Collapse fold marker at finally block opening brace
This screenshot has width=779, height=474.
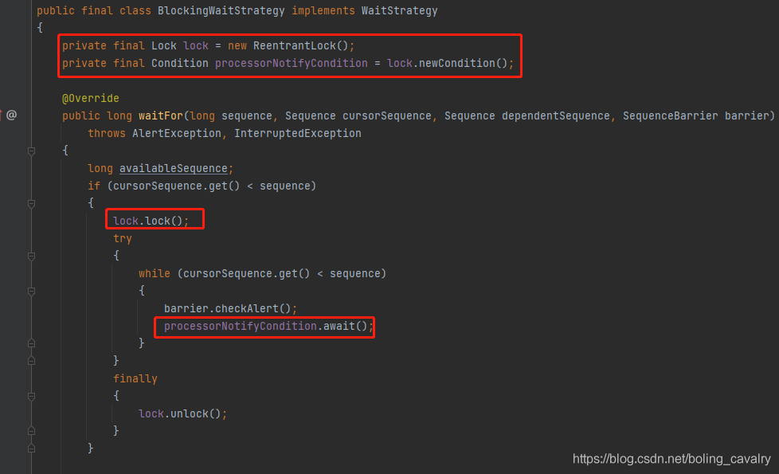tap(31, 397)
